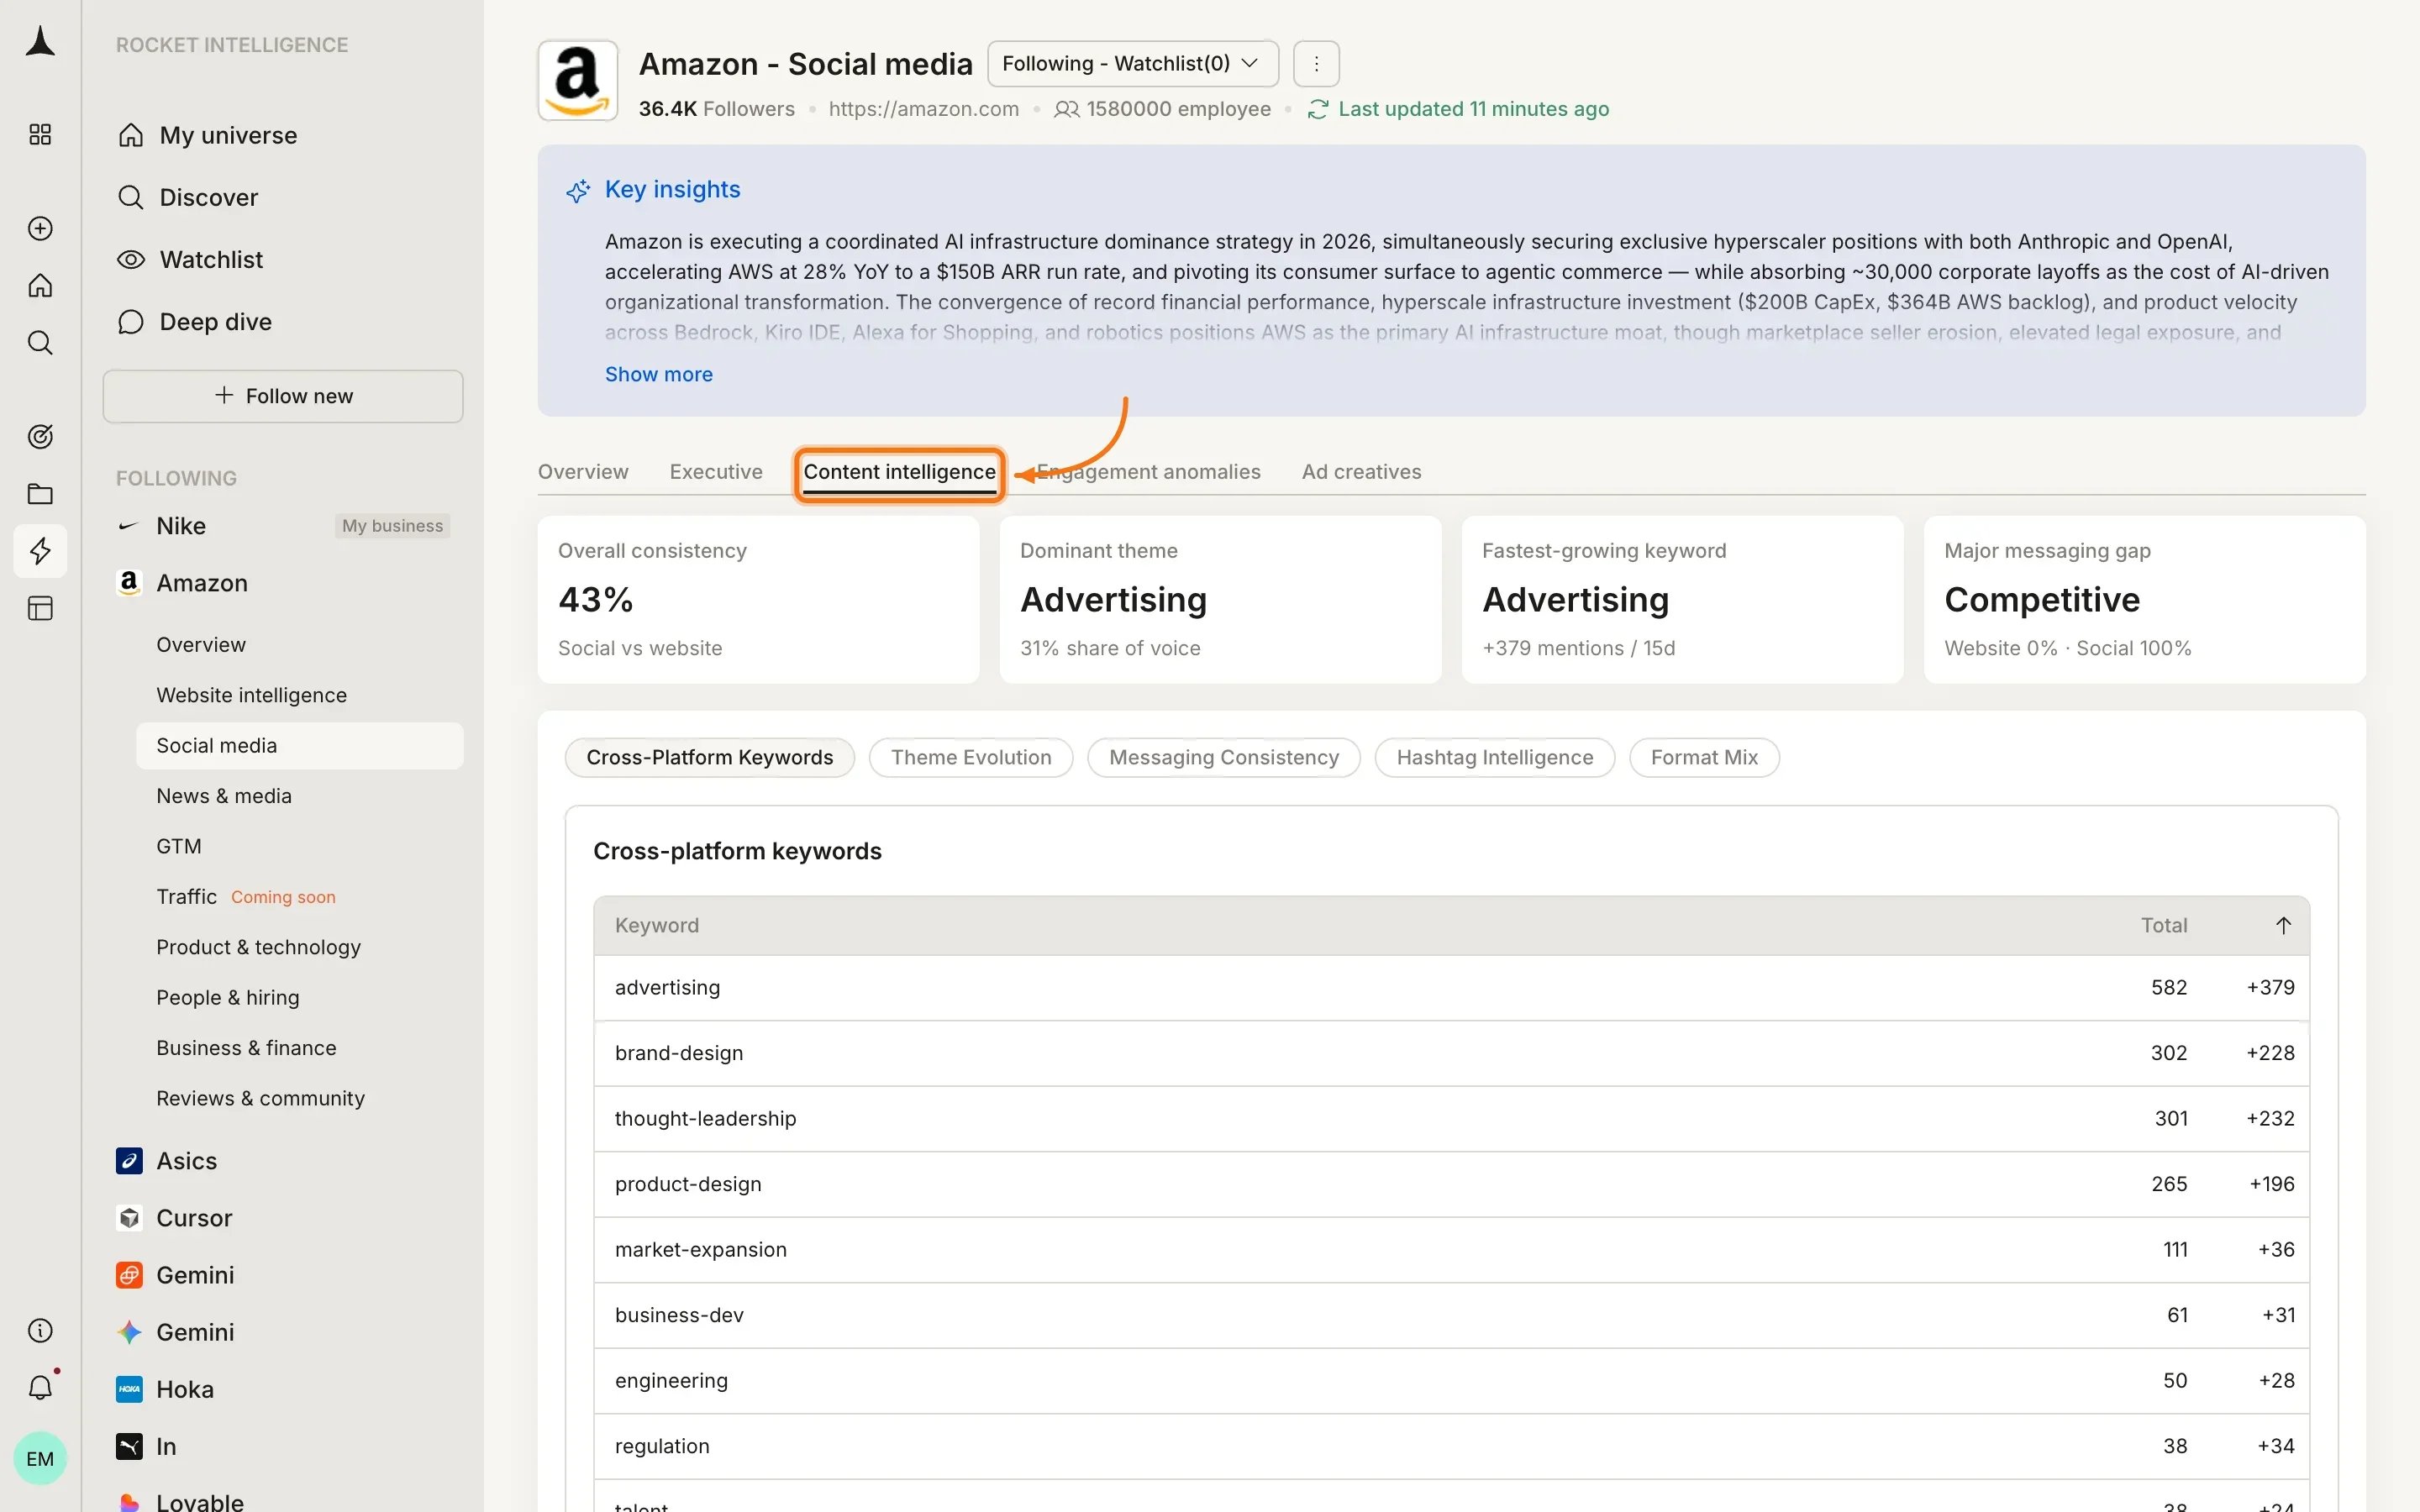Open Deep dive in the sidebar
2420x1512 pixels.
195,321
